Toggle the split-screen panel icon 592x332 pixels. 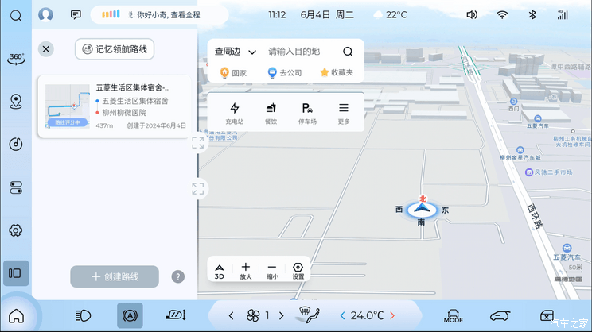[x=15, y=273]
